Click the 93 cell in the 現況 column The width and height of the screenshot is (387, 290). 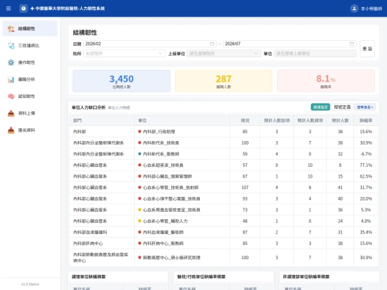(245, 199)
